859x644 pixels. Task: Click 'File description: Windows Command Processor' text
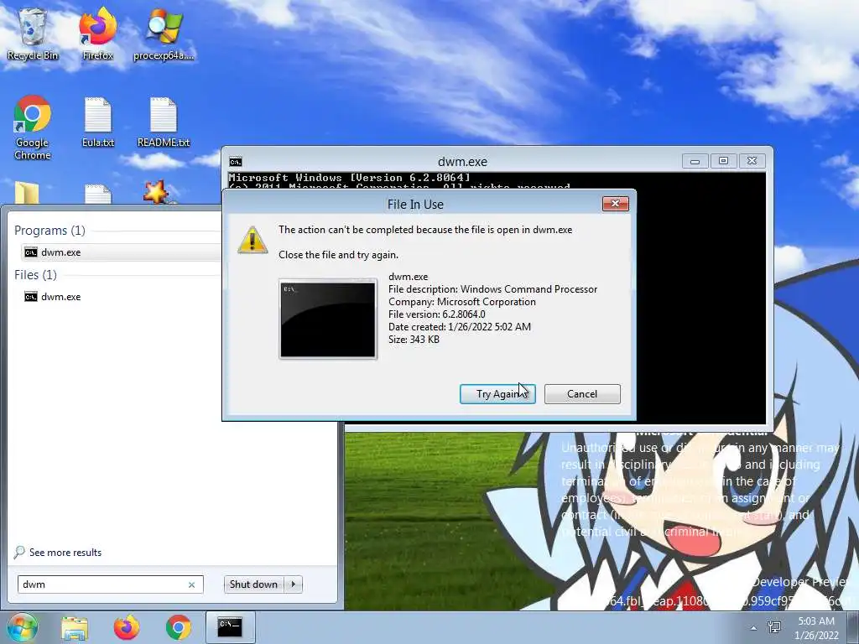[x=492, y=289]
